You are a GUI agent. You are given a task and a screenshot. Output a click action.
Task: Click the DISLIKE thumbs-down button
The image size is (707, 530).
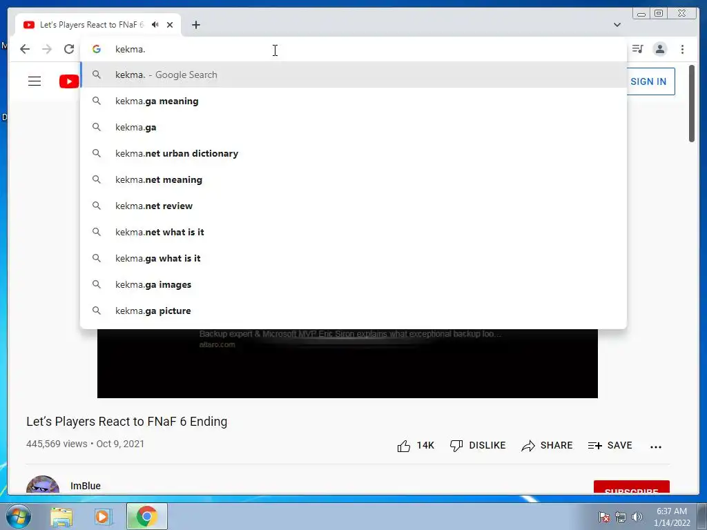coord(478,445)
